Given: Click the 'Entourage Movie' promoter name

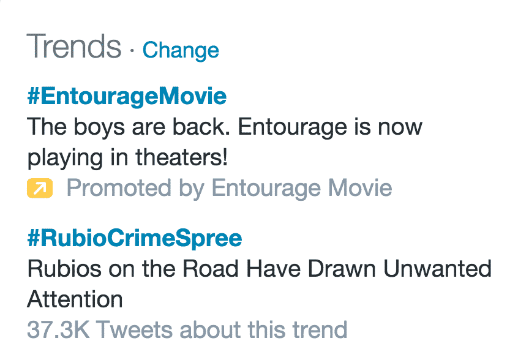Looking at the screenshot, I should [x=302, y=188].
